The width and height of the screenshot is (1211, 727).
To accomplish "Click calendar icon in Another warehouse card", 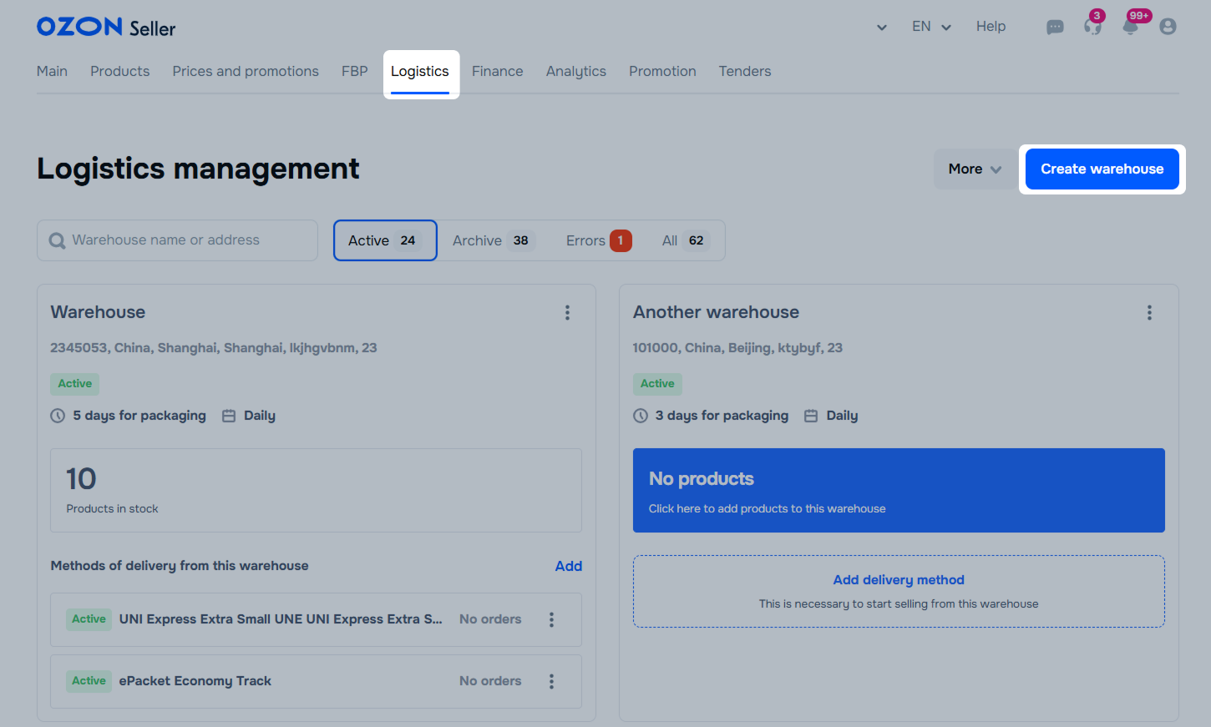I will click(811, 416).
